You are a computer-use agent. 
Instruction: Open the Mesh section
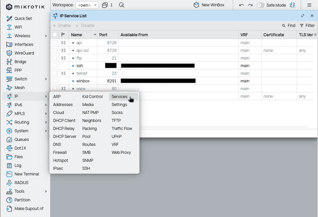(20, 88)
